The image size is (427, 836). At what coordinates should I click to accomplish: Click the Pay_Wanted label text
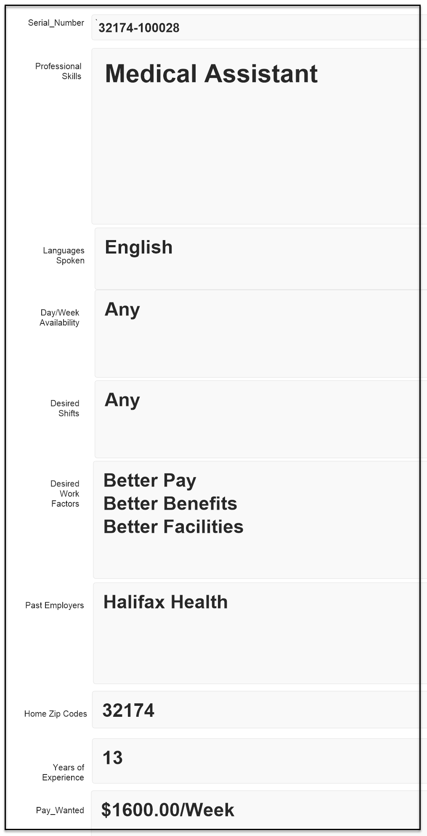click(x=60, y=810)
